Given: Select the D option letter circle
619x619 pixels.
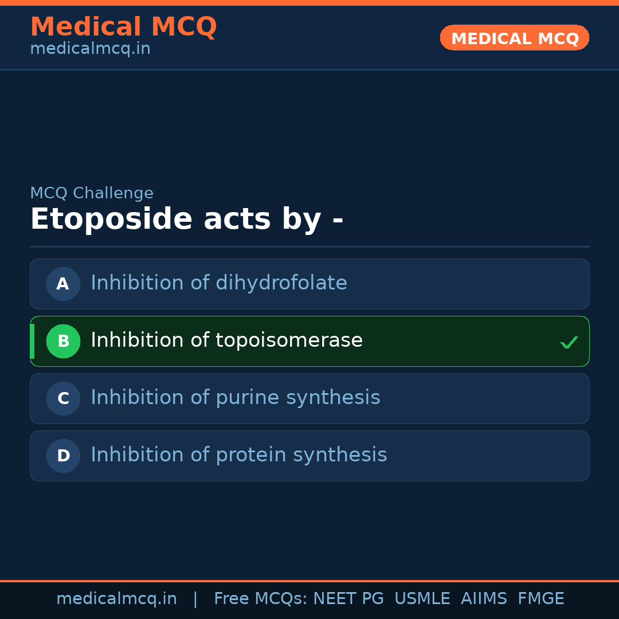Looking at the screenshot, I should tap(63, 456).
